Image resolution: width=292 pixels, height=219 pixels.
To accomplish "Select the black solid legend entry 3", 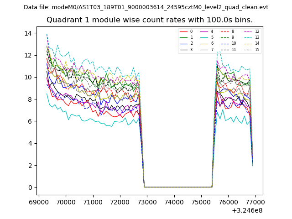I will tap(186, 49).
